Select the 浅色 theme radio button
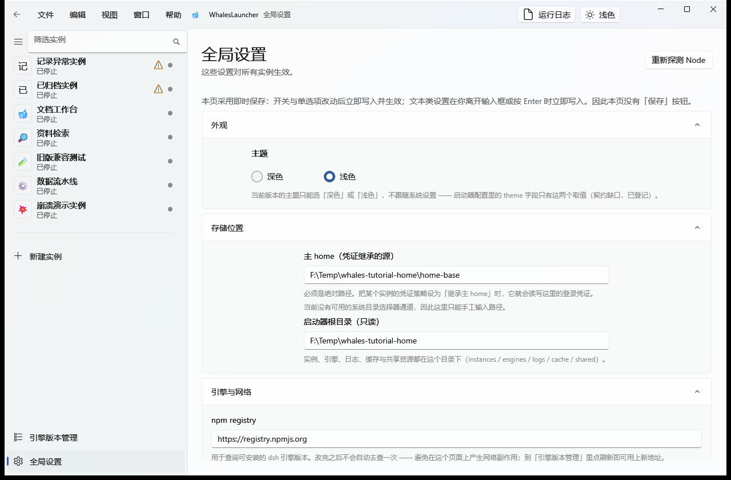 [330, 177]
